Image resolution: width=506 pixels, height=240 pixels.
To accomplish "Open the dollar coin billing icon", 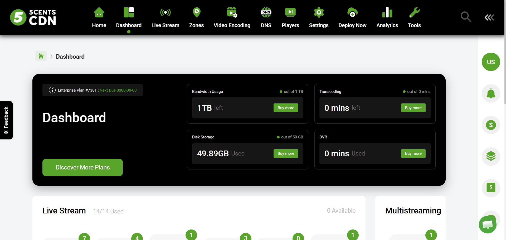I will click(x=491, y=125).
